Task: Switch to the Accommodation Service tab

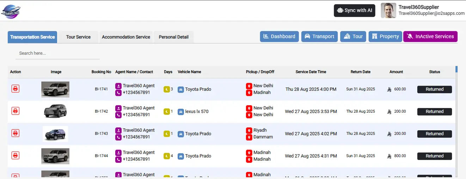Action: tap(126, 37)
